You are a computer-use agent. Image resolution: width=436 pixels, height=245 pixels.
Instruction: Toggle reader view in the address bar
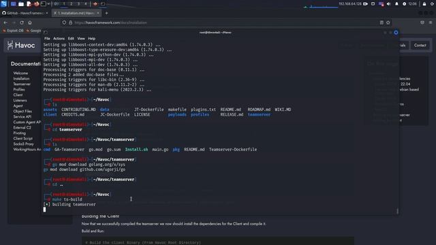point(381,22)
